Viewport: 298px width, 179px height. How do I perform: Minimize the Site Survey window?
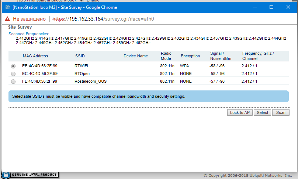pyautogui.click(x=255, y=7)
